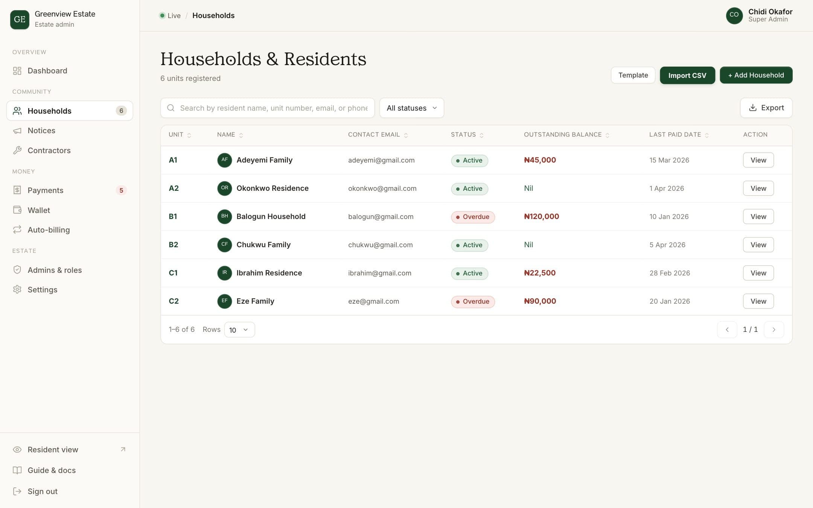The width and height of the screenshot is (813, 508).
Task: Open Contractors in the sidebar
Action: point(70,151)
